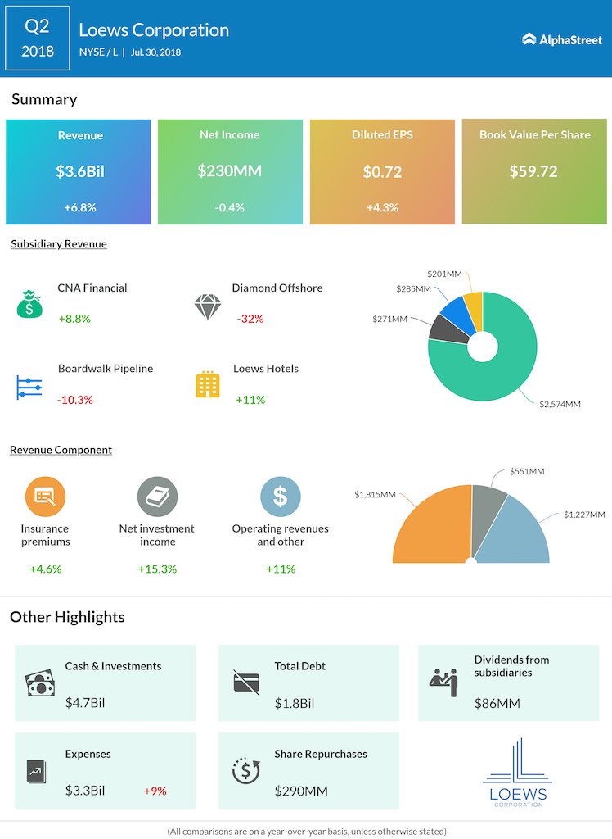Click the Diluted EPS +4.3% change value

[x=382, y=207]
